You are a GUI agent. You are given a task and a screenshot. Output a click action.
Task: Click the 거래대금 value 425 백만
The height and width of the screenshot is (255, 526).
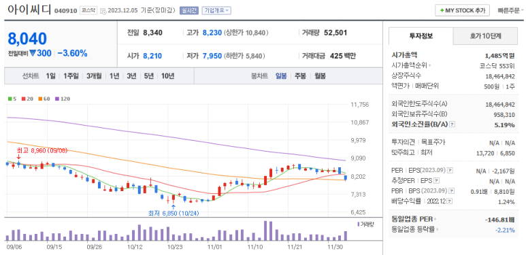[x=343, y=56]
